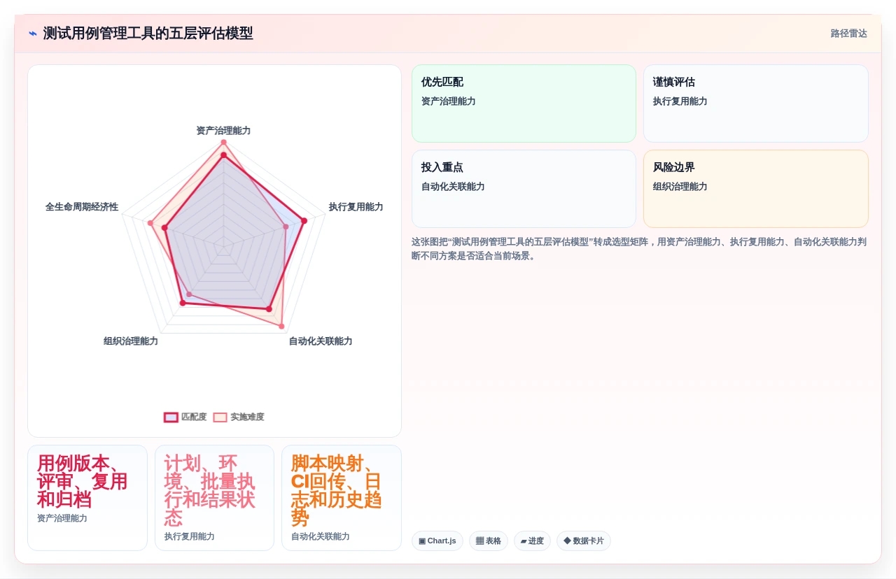Click the 进度 tag button

pyautogui.click(x=532, y=541)
